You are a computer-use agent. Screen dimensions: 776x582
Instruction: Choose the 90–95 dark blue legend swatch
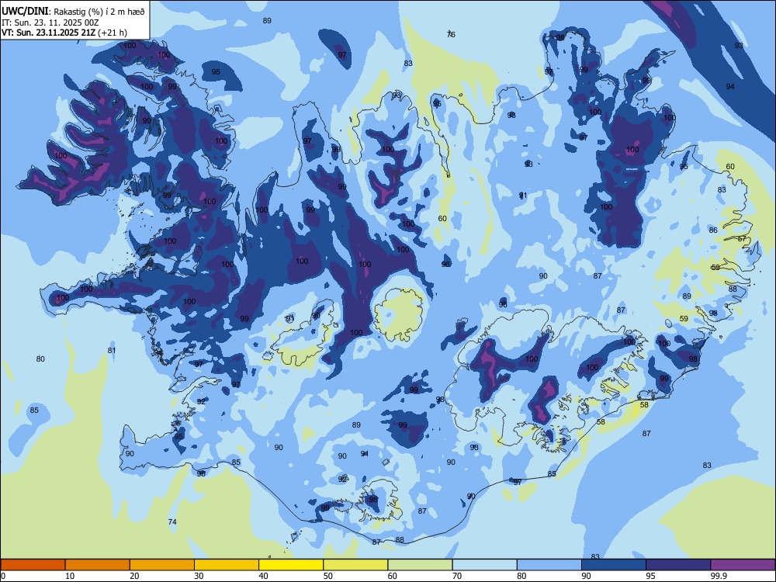[614, 565]
